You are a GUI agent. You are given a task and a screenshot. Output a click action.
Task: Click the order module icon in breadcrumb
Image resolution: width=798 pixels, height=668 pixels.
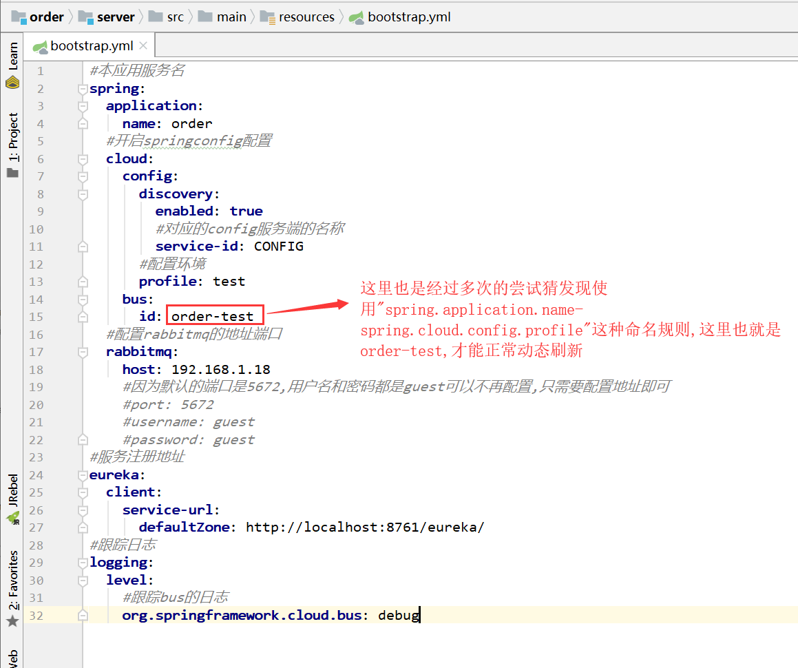pos(19,17)
